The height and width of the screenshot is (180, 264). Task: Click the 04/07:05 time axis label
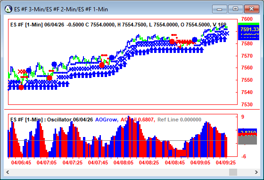pos(47,163)
